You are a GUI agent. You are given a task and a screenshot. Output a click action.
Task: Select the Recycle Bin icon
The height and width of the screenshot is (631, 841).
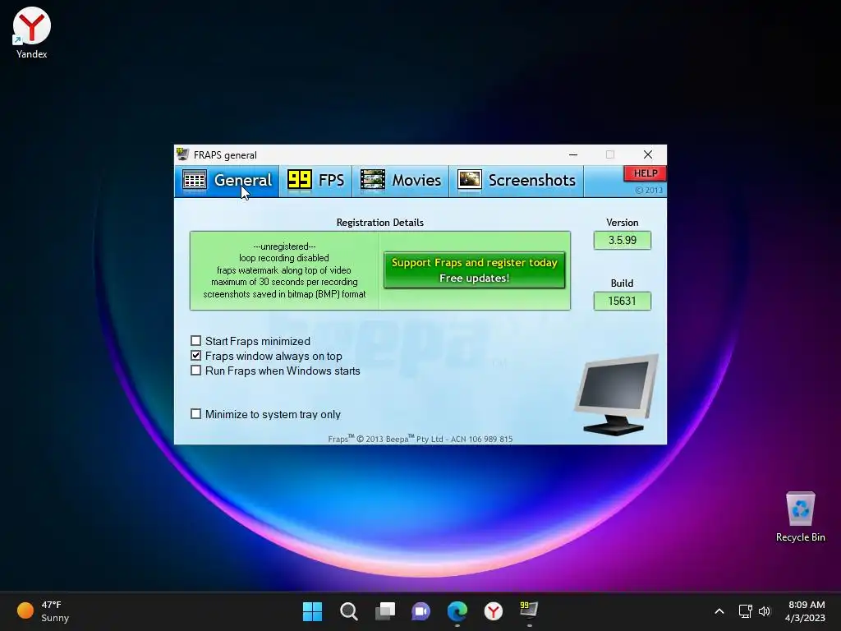click(800, 517)
